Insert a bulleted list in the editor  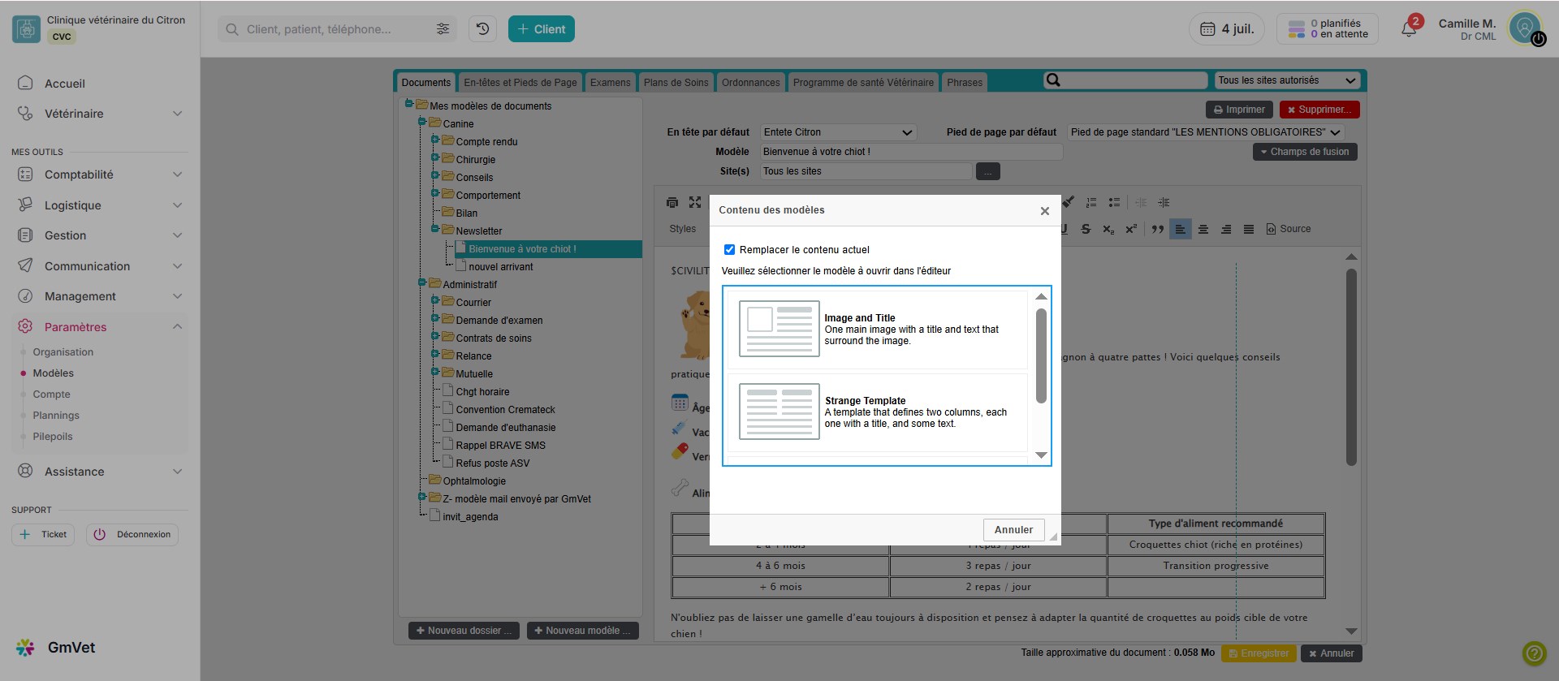[x=1114, y=202]
